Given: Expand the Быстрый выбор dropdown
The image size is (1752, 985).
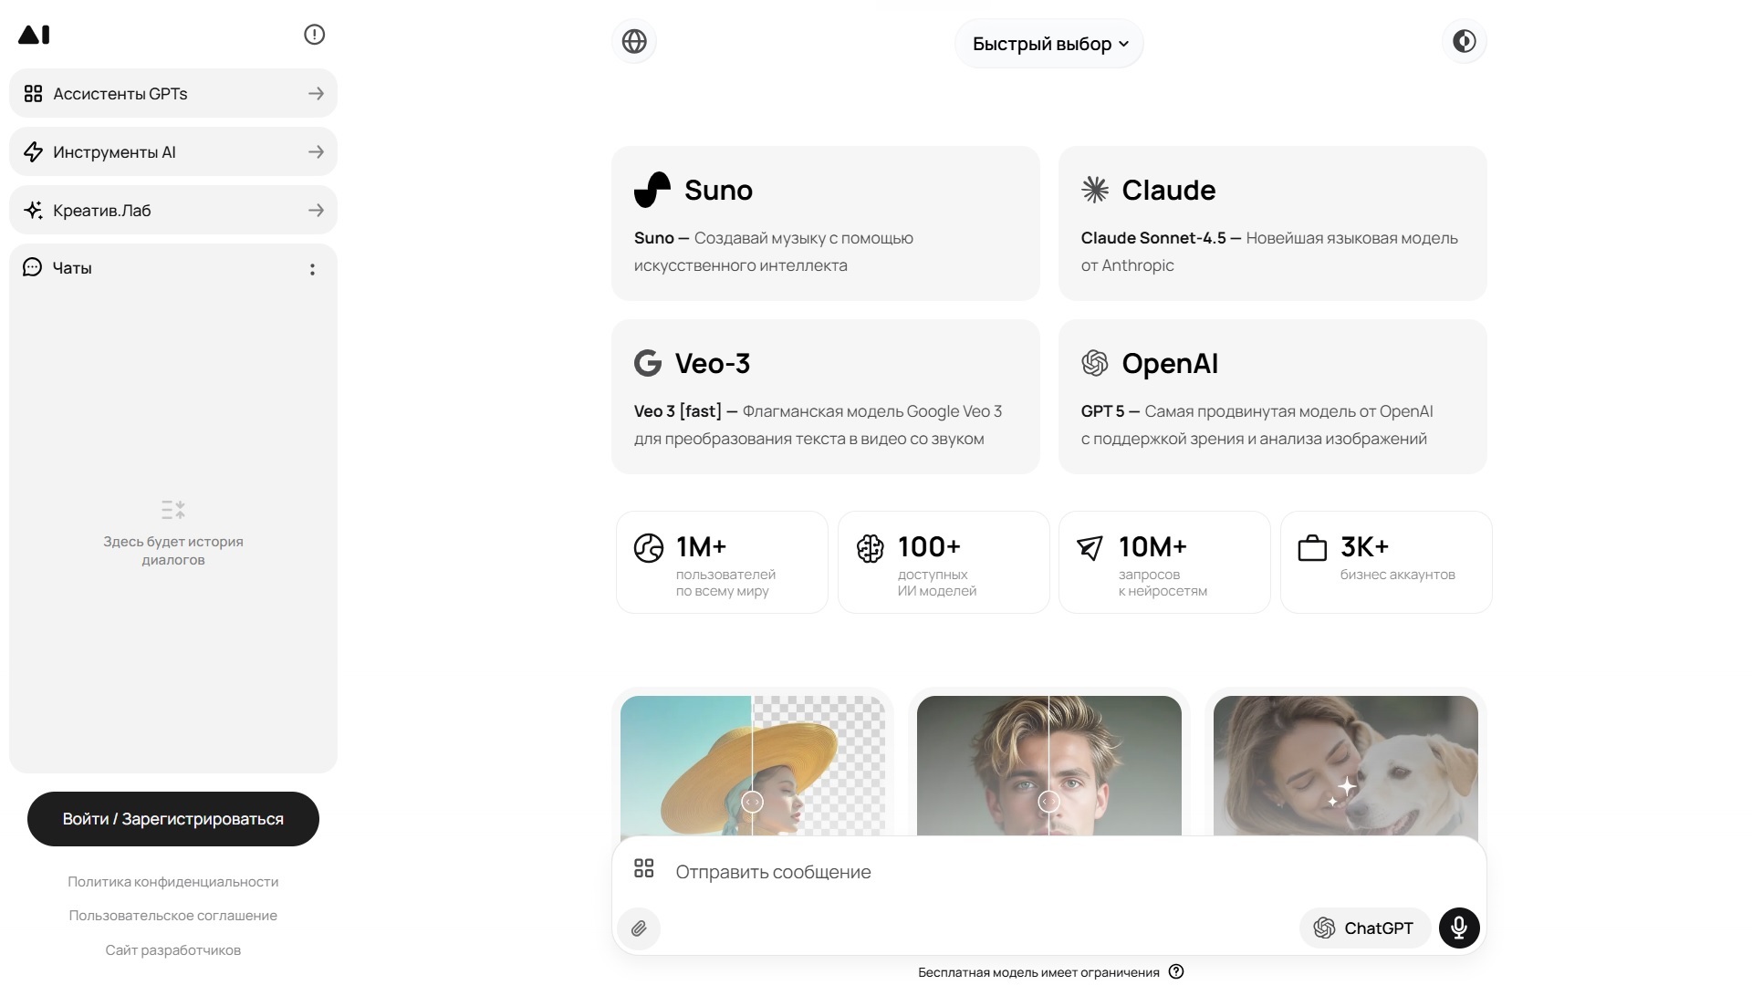Looking at the screenshot, I should point(1049,44).
